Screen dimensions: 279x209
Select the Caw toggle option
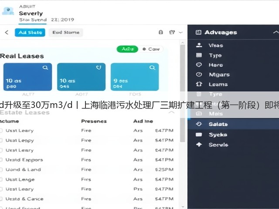click(151, 49)
